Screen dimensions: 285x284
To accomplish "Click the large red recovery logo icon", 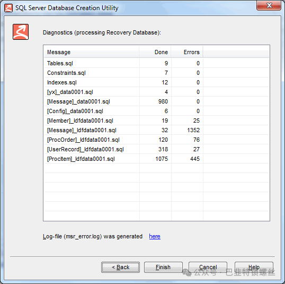I will (21, 32).
